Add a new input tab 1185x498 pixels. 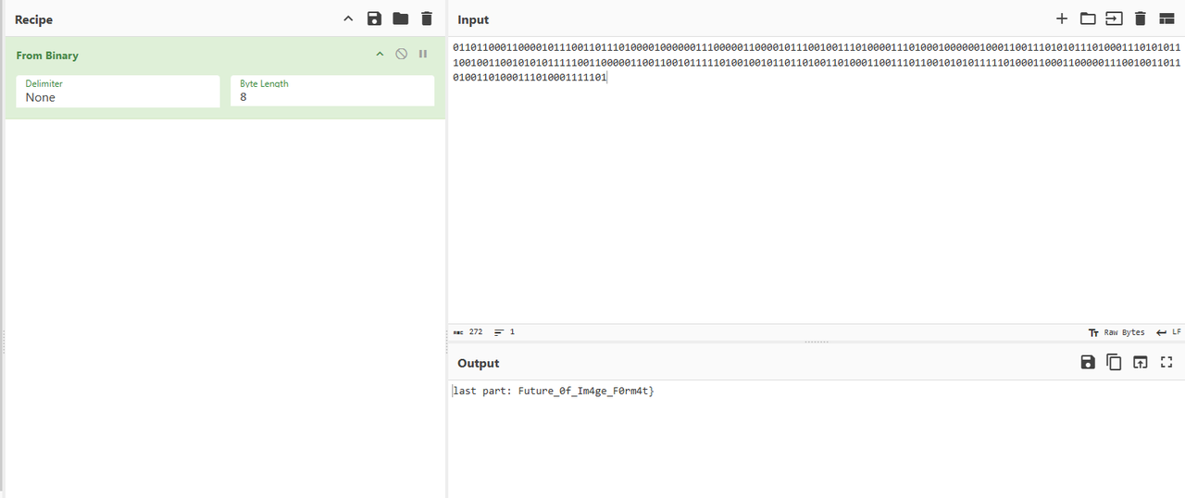[x=1062, y=19]
